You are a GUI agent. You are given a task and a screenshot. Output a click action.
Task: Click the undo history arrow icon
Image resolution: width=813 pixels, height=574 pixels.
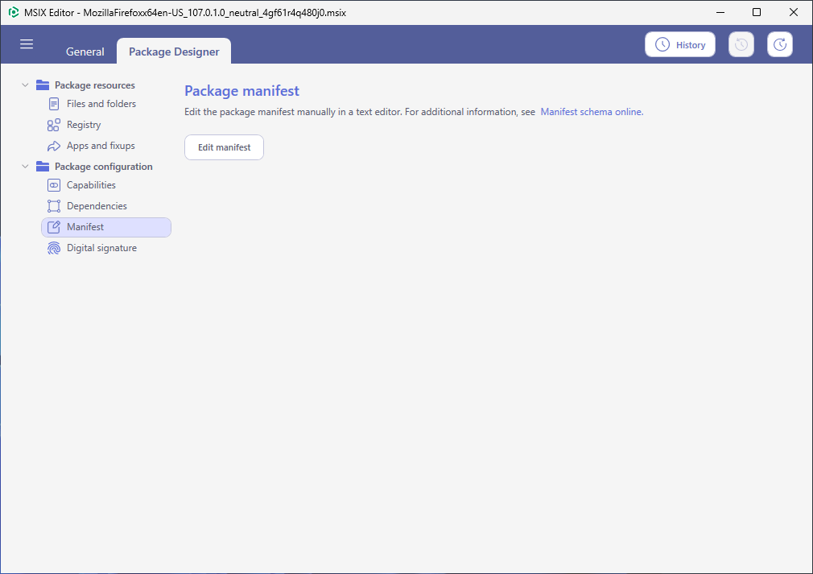tap(741, 44)
